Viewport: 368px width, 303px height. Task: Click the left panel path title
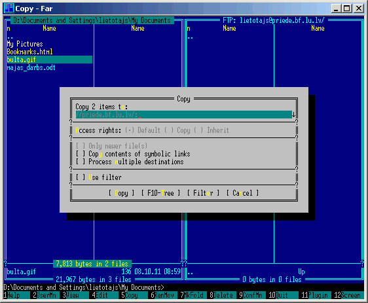pyautogui.click(x=92, y=20)
